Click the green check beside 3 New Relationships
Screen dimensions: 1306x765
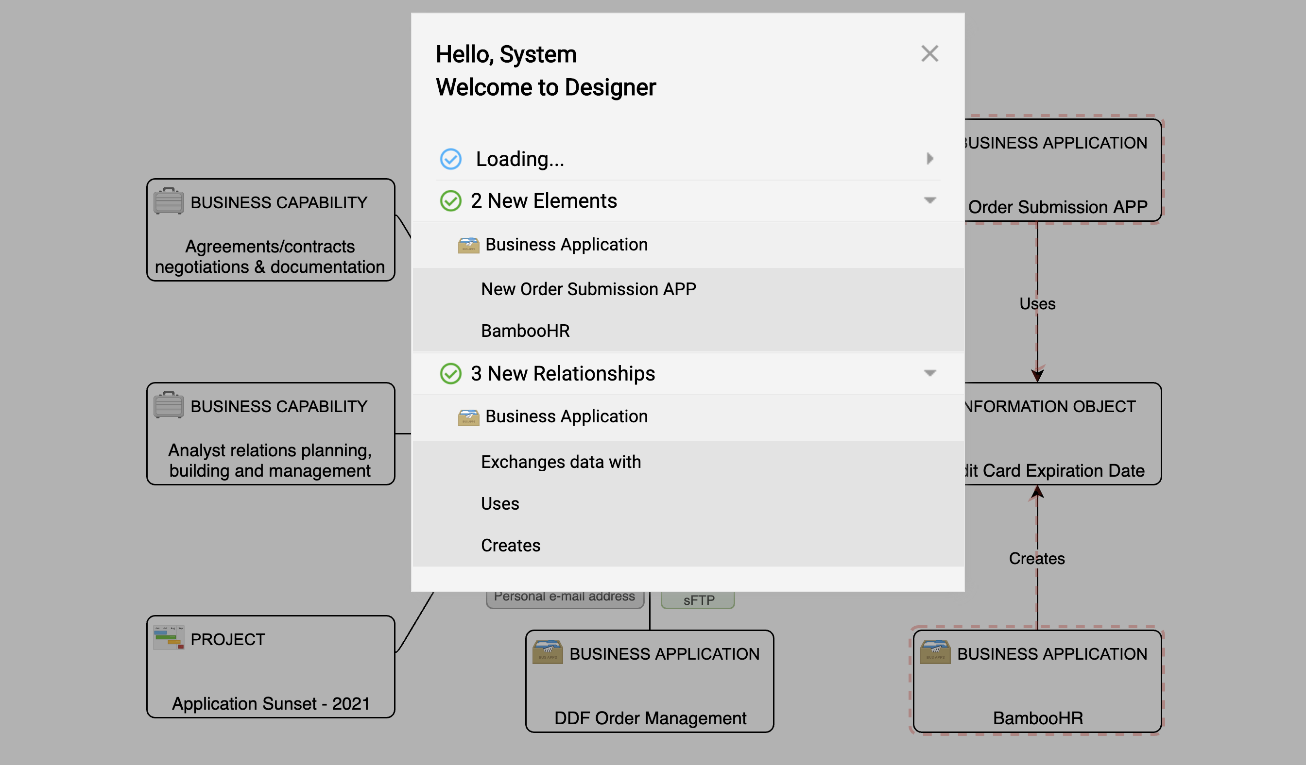[450, 373]
